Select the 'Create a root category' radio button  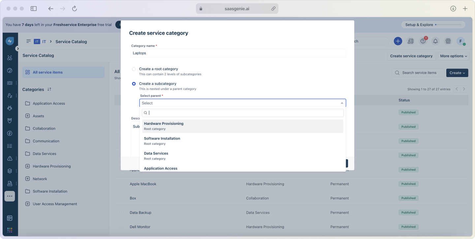pyautogui.click(x=134, y=69)
